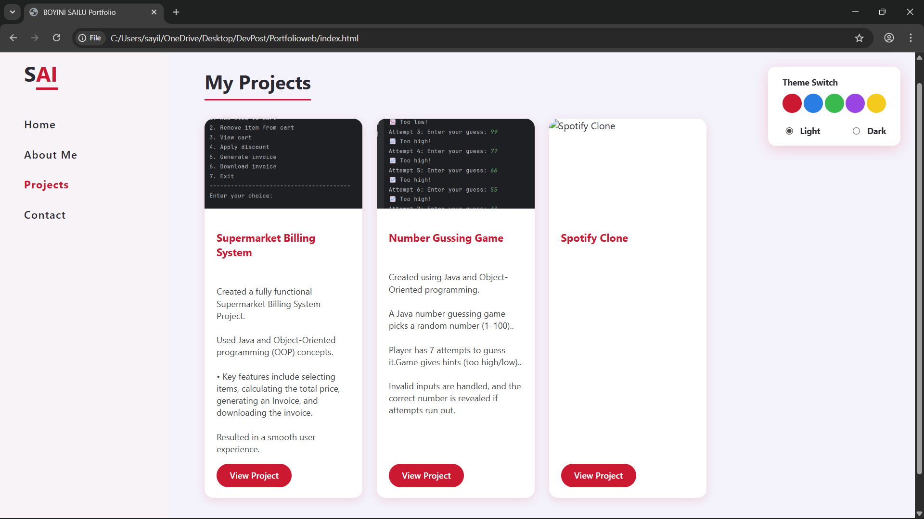This screenshot has height=519, width=924.
Task: Choose the blue theme color swatch
Action: (813, 103)
